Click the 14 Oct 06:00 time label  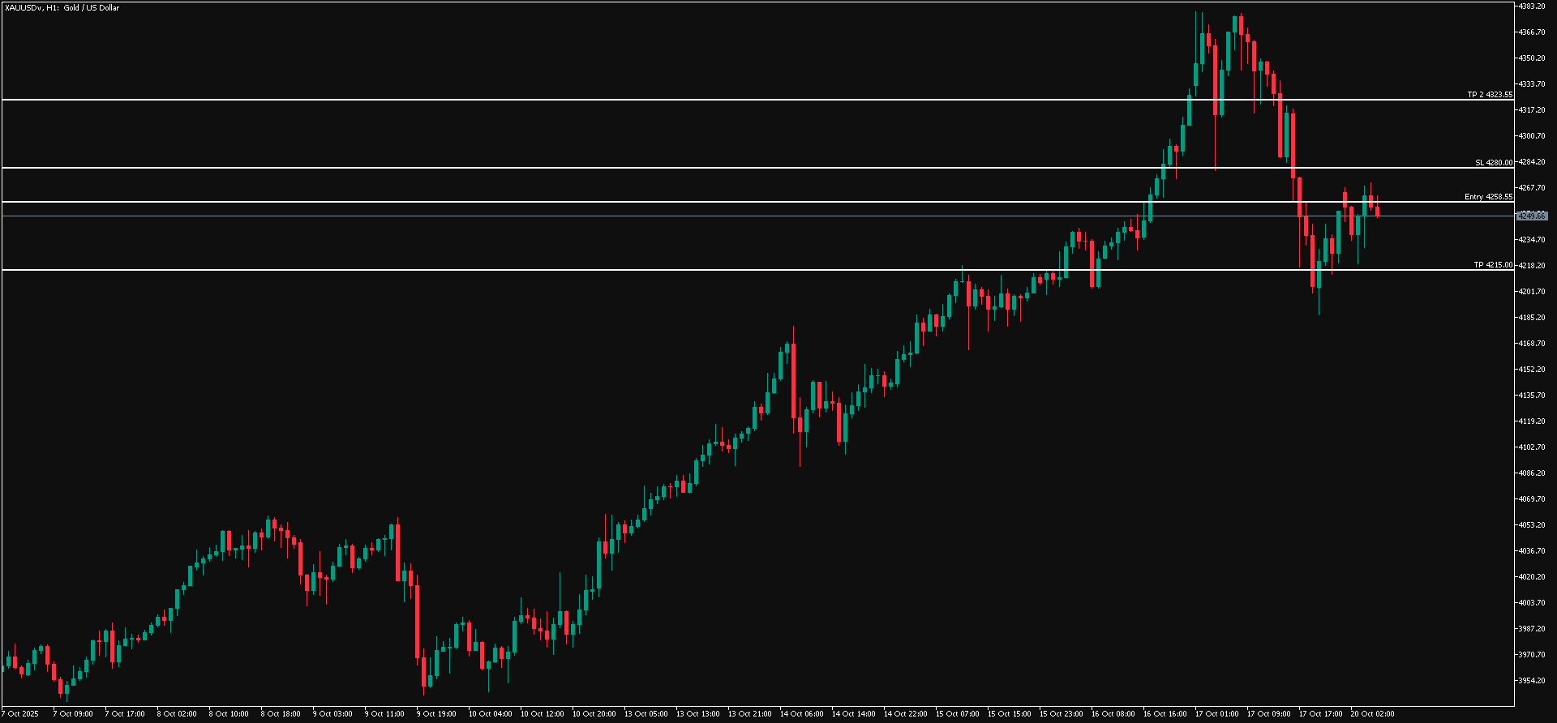click(x=801, y=714)
